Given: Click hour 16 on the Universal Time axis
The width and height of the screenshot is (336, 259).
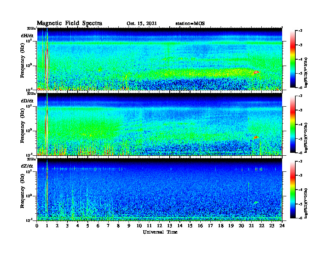Looking at the screenshot, I should [x=200, y=226].
